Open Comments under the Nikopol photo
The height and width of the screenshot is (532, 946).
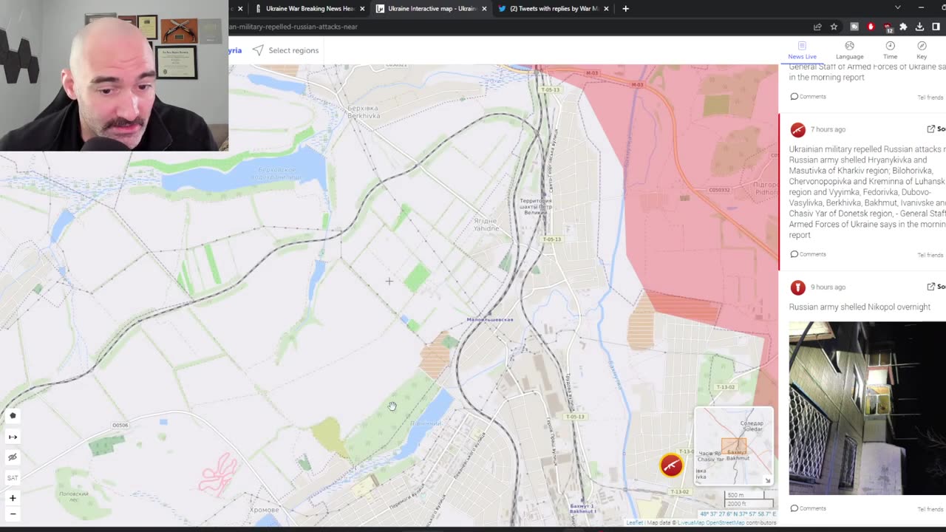tap(808, 508)
